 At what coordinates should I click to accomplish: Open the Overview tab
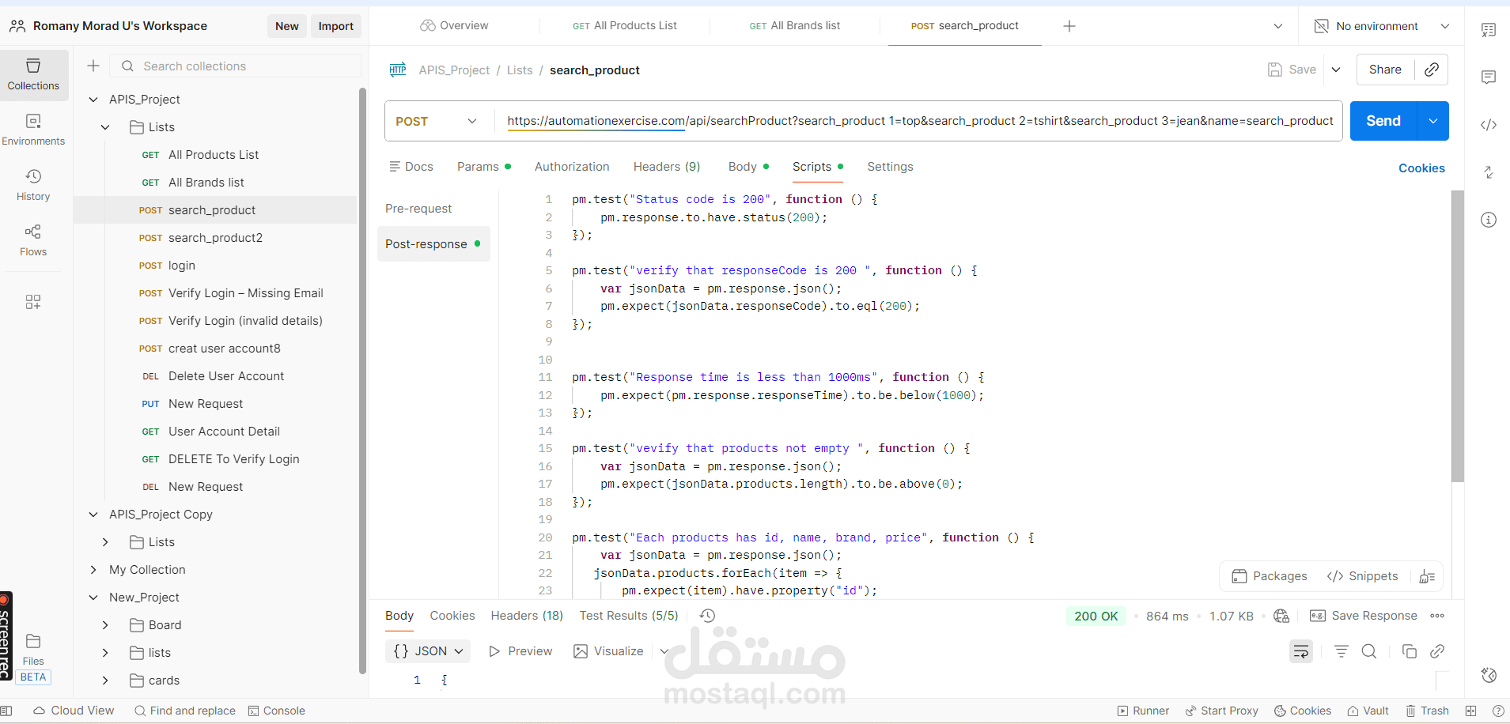[454, 26]
